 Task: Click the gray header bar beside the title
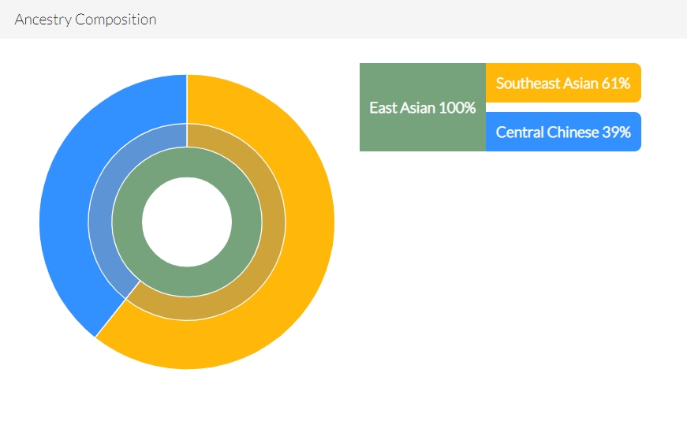coord(420,19)
